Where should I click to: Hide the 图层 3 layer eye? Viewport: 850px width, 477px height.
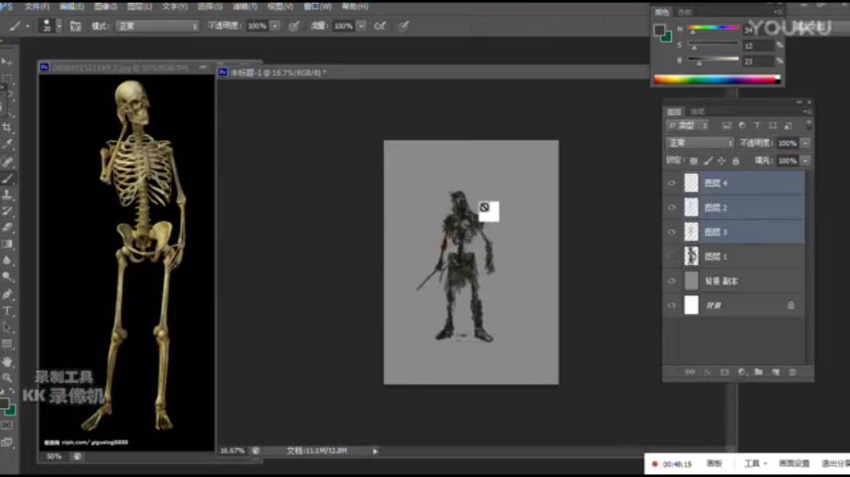(672, 232)
